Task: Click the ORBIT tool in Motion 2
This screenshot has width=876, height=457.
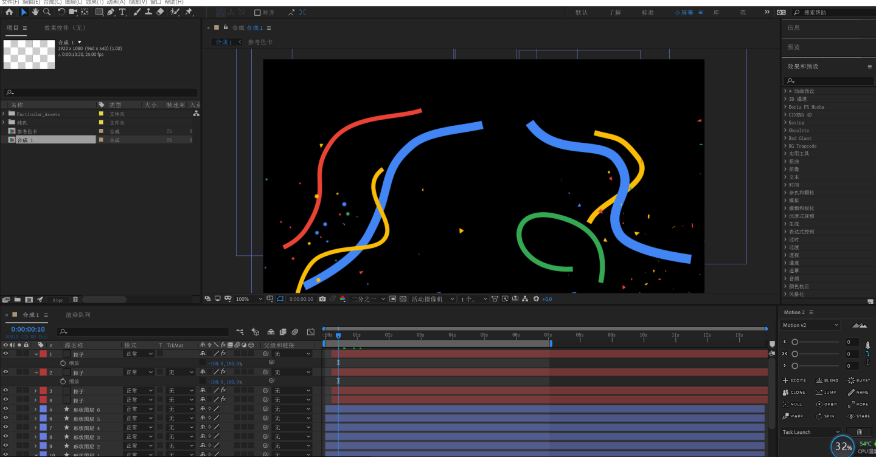Action: point(827,404)
